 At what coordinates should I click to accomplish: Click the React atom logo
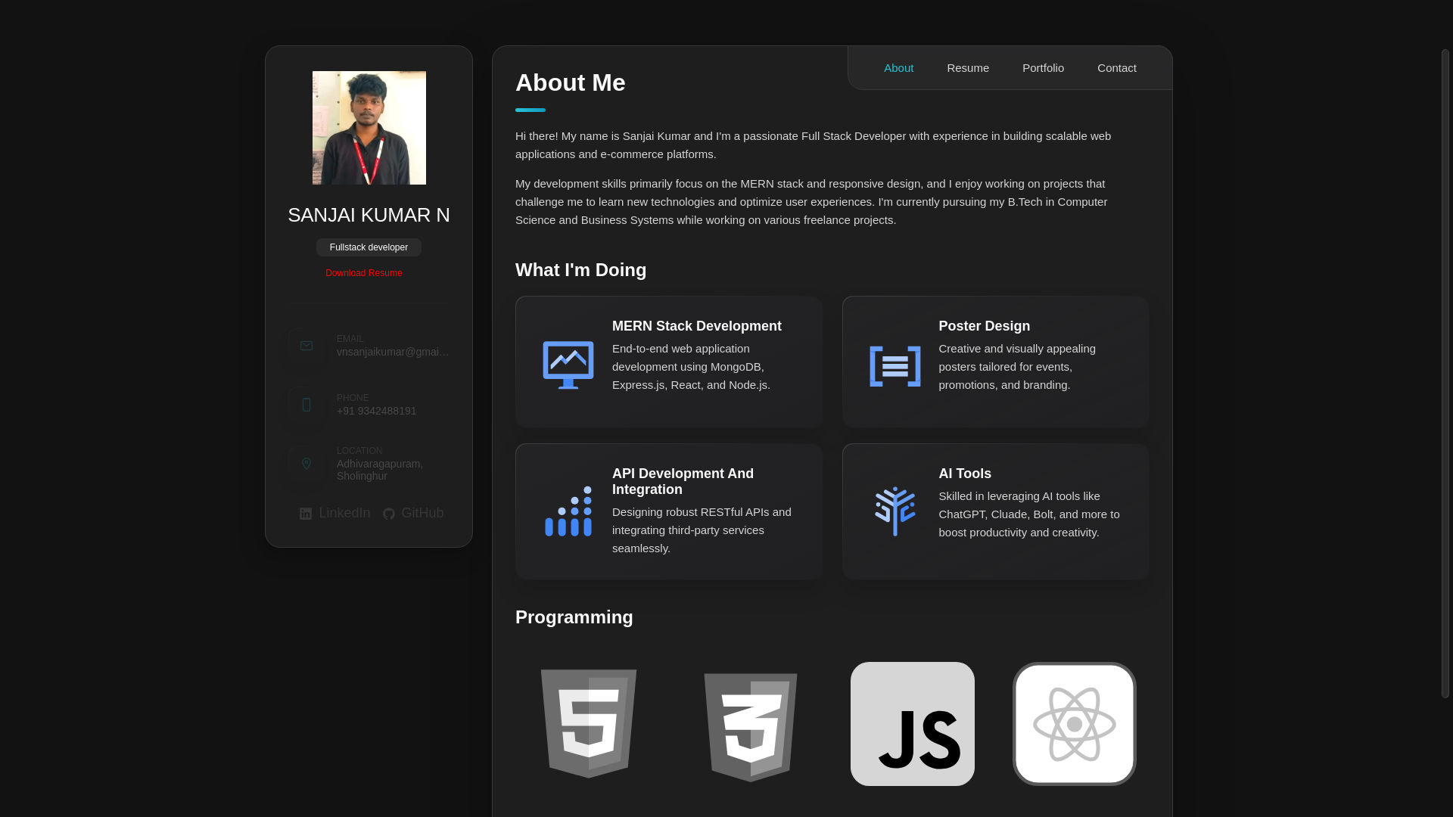coord(1075,724)
